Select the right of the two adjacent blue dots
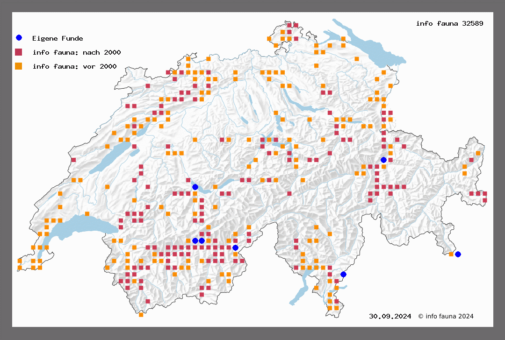505x340 pixels. click(x=202, y=241)
